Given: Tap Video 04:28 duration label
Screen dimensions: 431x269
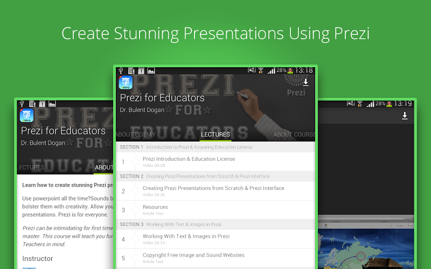Looking at the screenshot, I should [x=154, y=166].
